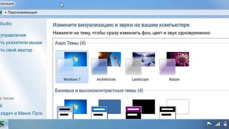The height and width of the screenshot is (129, 229).
Task: Open the задач и Меню Пуск link
Action: pos(21,113)
